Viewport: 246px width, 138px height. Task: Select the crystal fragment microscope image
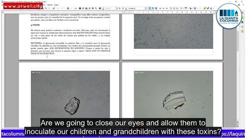coord(174,99)
